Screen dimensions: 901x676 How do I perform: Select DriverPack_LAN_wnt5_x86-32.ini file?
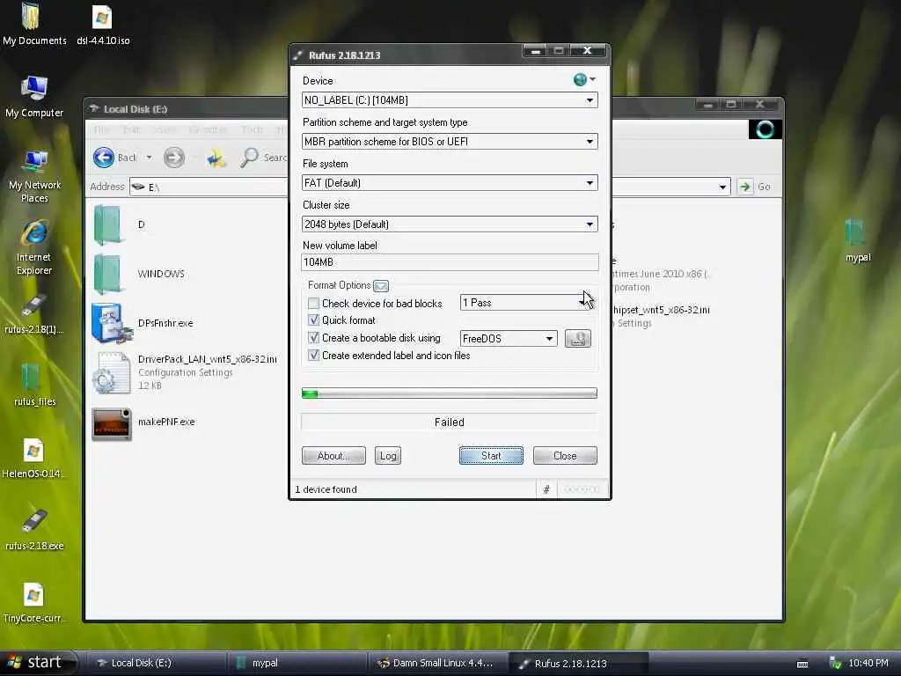tap(185, 372)
